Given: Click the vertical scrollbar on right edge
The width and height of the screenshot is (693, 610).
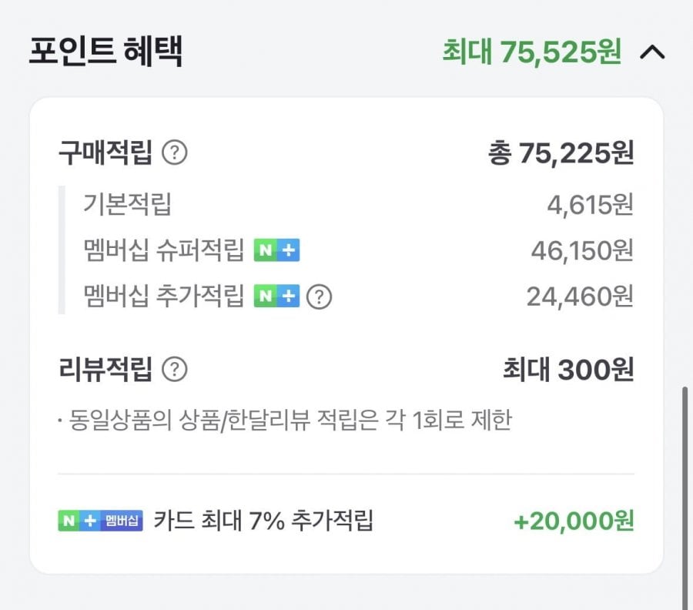Looking at the screenshot, I should pyautogui.click(x=685, y=493).
